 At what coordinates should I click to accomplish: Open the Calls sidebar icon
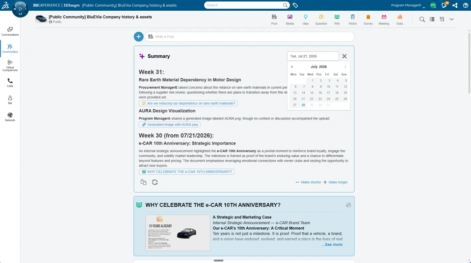10,82
